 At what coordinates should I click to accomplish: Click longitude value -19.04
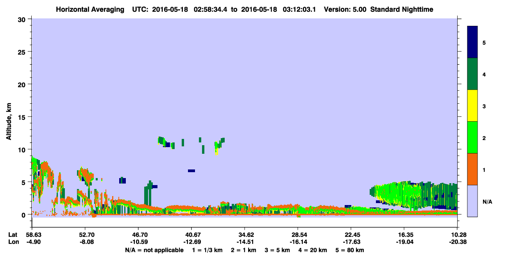coord(404,242)
